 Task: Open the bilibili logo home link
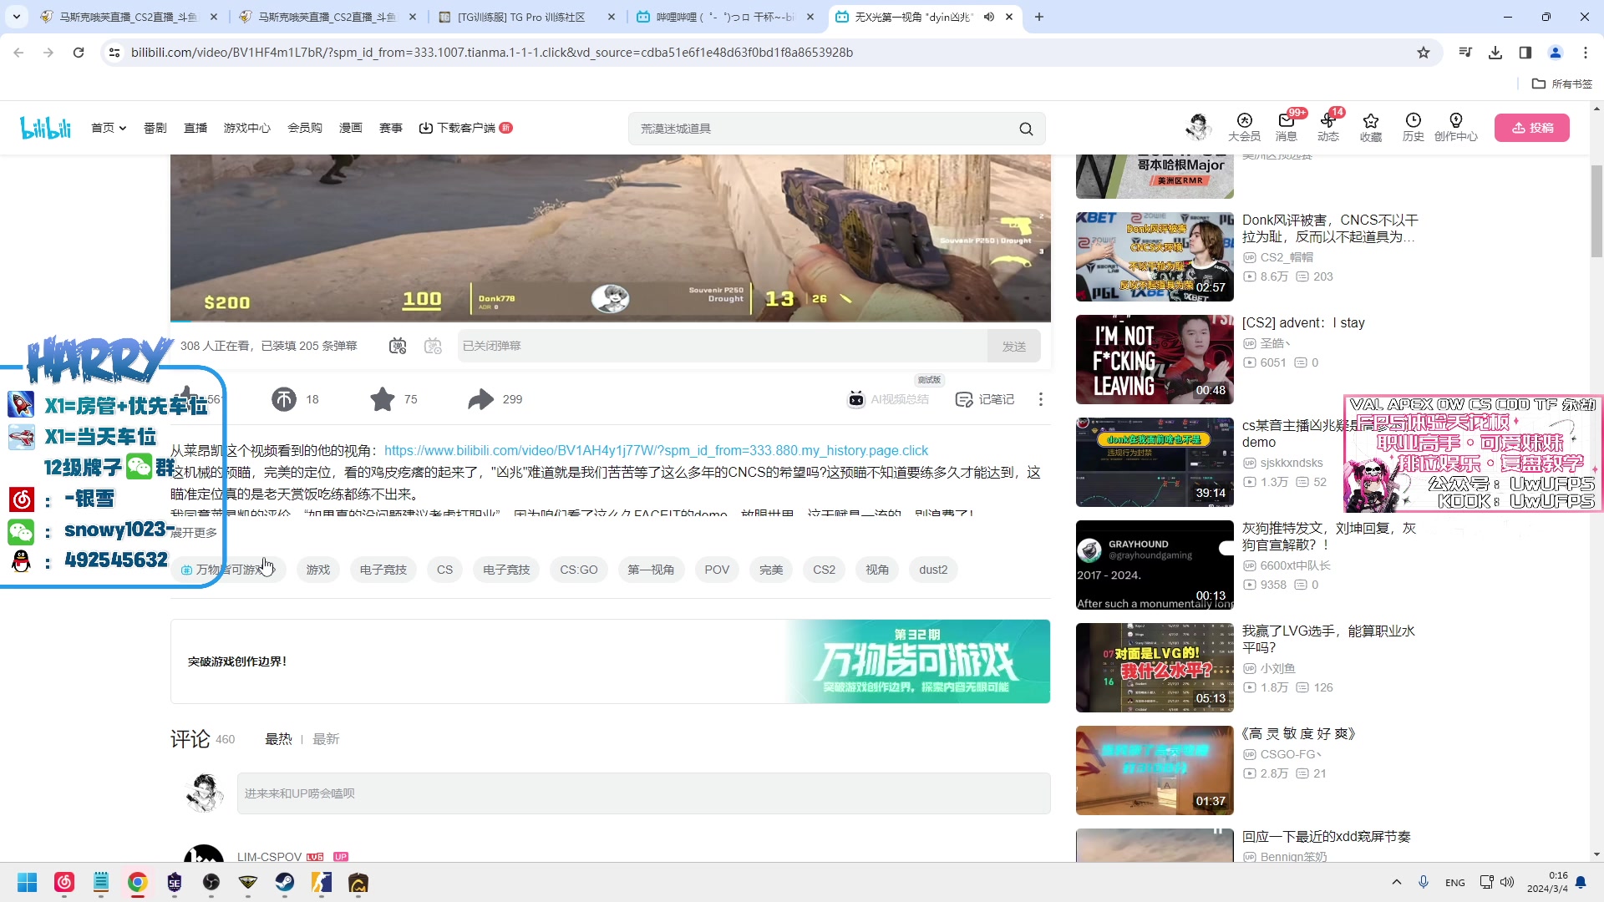(45, 128)
